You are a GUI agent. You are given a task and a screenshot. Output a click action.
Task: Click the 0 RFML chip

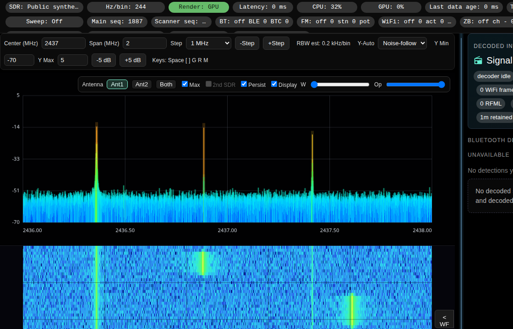pyautogui.click(x=491, y=103)
